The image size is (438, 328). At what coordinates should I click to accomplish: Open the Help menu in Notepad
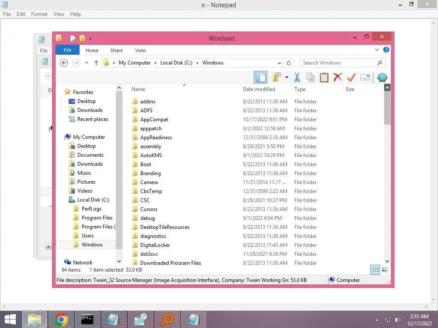75,14
